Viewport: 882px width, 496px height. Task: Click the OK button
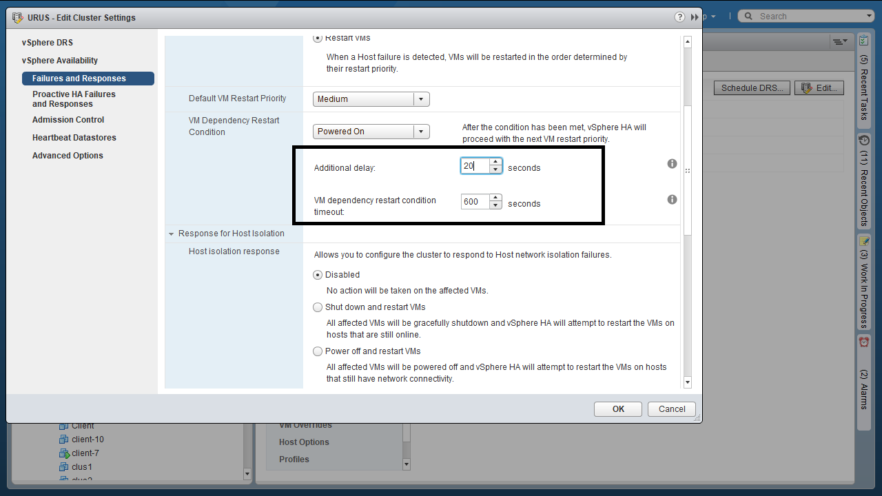617,409
